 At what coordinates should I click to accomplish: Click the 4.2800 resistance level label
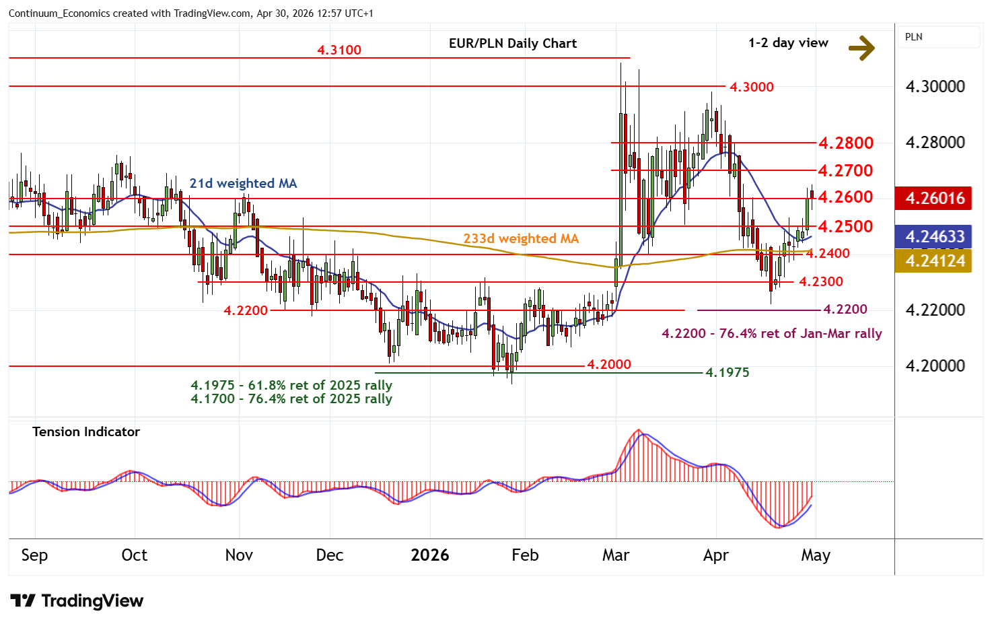845,143
